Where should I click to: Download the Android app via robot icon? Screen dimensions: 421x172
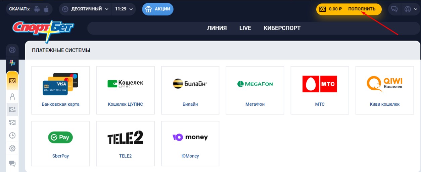(37, 9)
